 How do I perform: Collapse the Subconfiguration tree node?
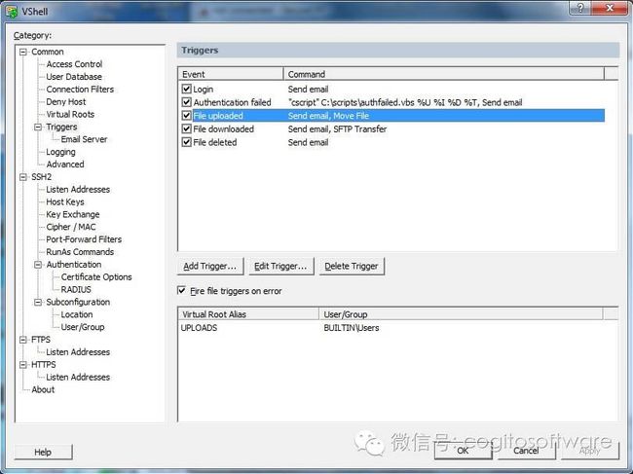38,302
